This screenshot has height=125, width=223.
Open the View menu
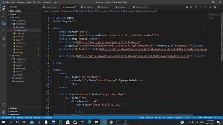29,2
